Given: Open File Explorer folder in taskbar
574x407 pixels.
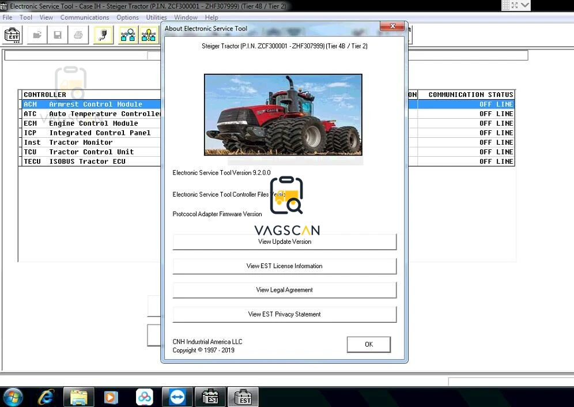Looking at the screenshot, I should coord(79,397).
